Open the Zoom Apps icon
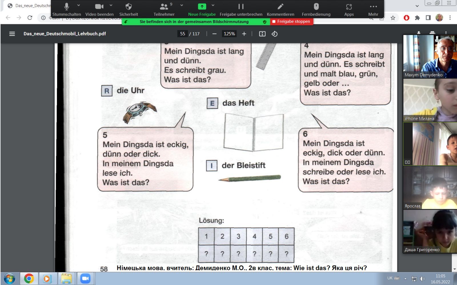The image size is (457, 285). pos(349,7)
